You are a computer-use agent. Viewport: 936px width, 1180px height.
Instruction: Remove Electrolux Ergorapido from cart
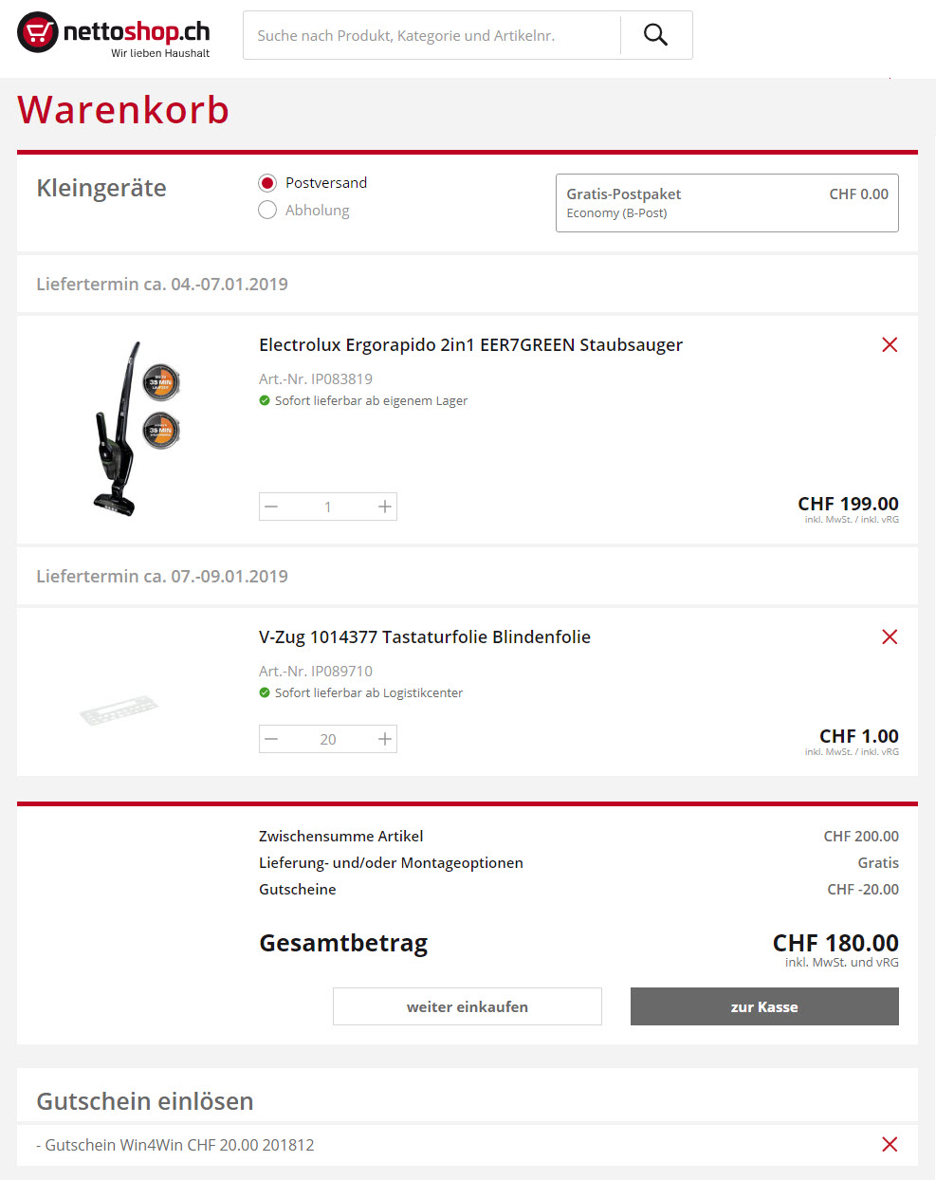pyautogui.click(x=890, y=344)
